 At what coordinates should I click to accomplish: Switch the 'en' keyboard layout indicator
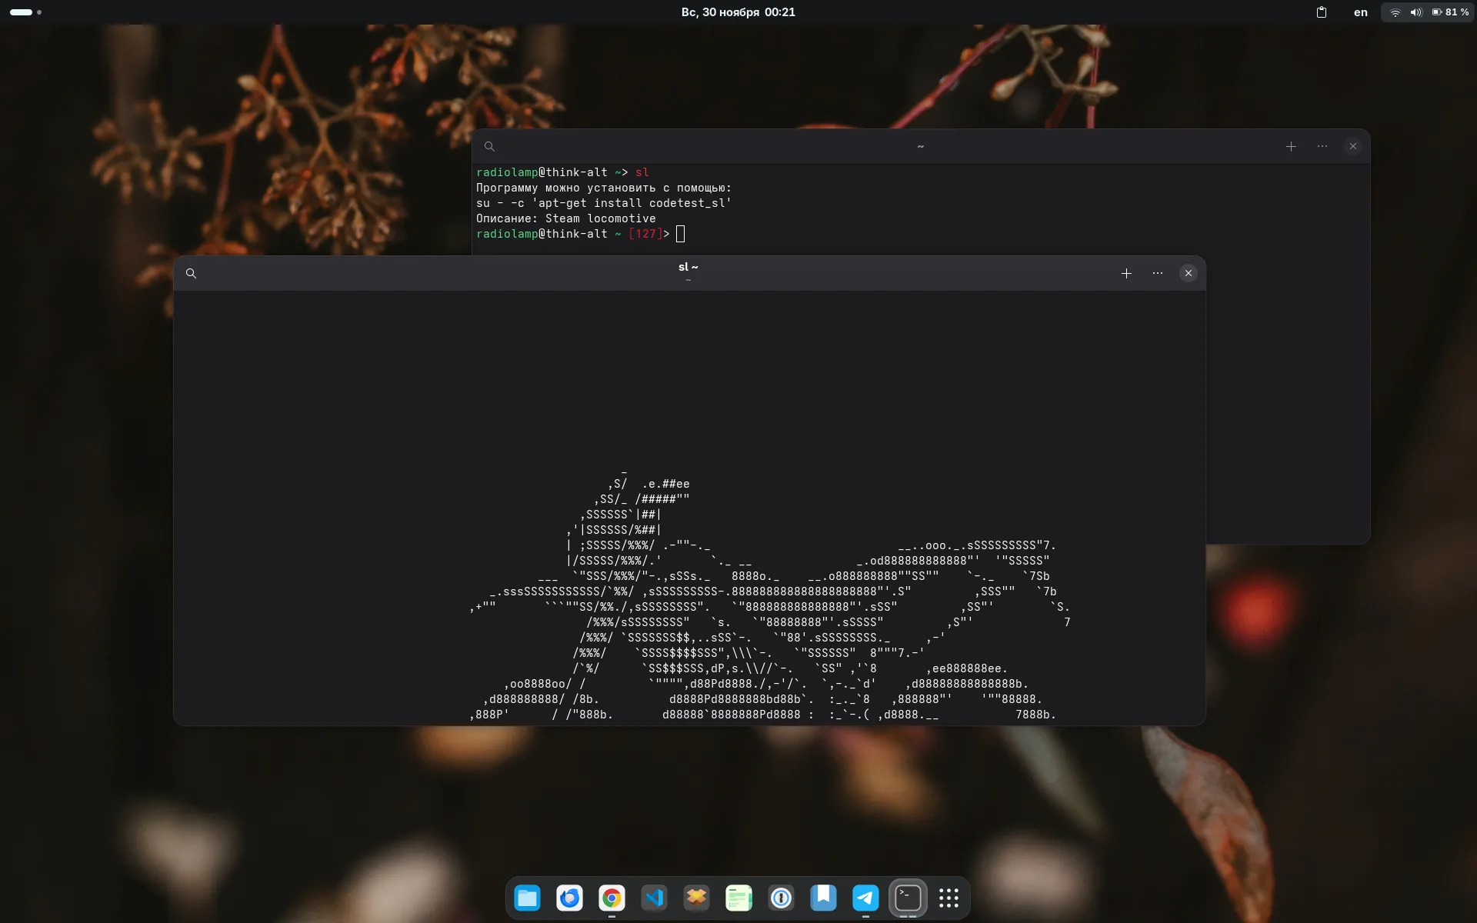pyautogui.click(x=1360, y=12)
